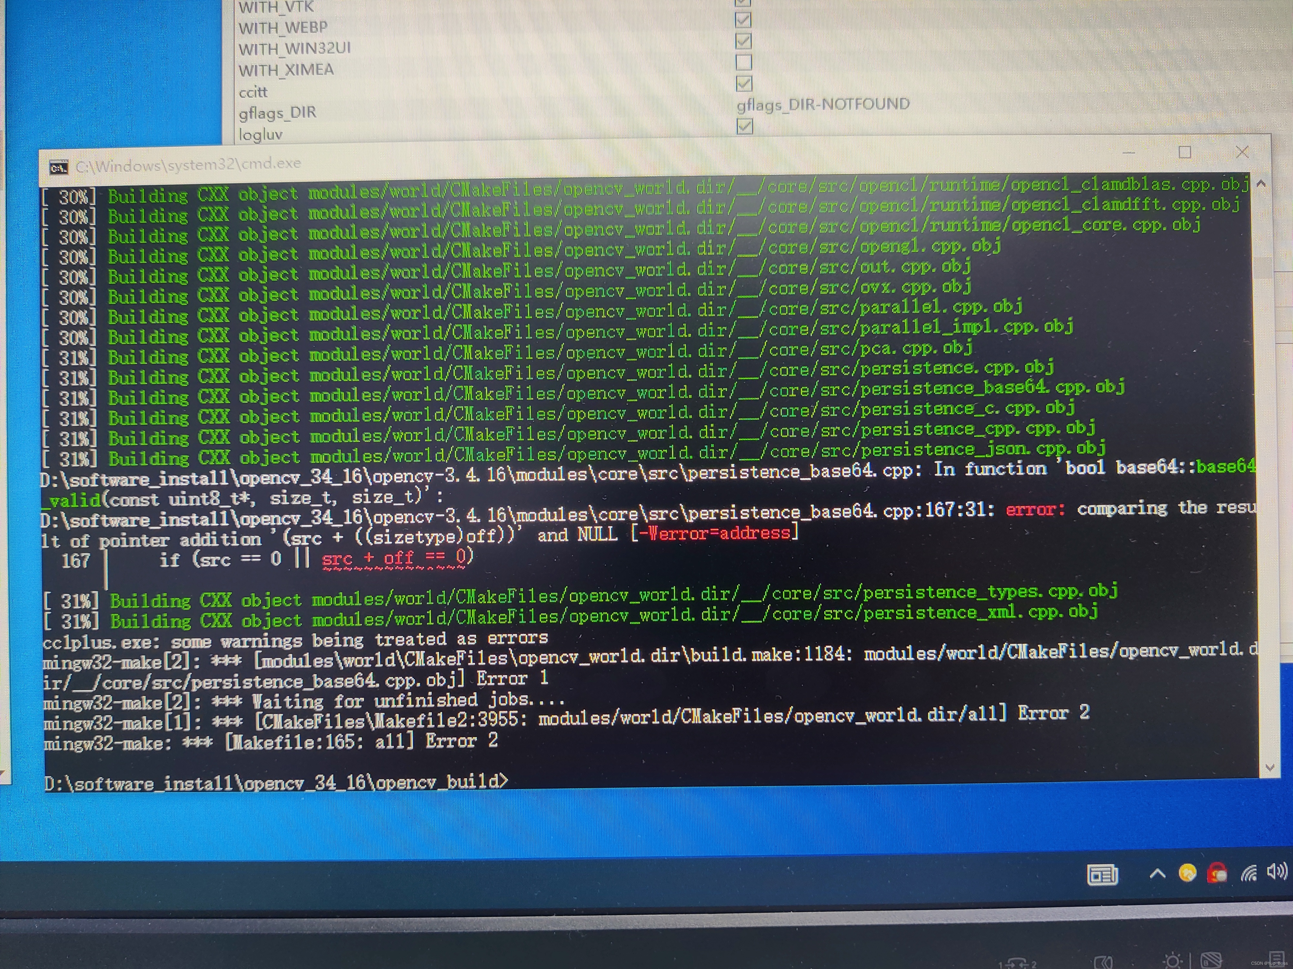Viewport: 1293px width, 969px height.
Task: Click the opencl_clamdfft.cpp.obj build line
Action: 641,211
